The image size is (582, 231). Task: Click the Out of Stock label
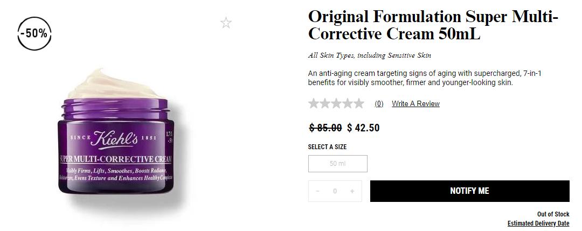(553, 214)
